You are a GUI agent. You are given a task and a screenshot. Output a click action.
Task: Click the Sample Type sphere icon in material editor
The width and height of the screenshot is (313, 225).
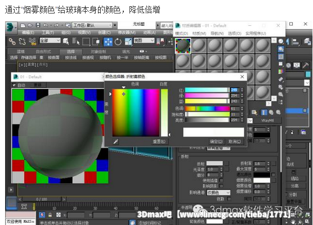click(x=281, y=41)
